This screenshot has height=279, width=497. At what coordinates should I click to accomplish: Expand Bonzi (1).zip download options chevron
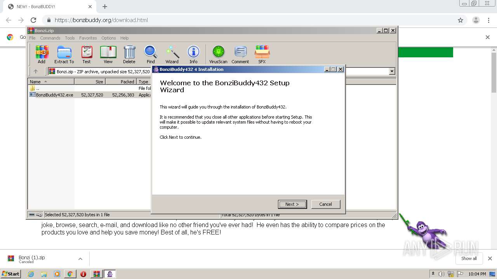(80, 259)
